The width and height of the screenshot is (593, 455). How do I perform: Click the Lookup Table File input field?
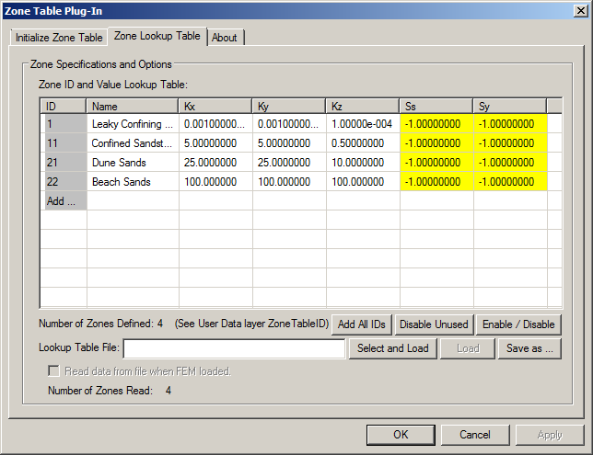point(234,348)
